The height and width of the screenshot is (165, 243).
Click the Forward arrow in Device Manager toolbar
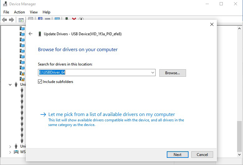[x=12, y=20]
